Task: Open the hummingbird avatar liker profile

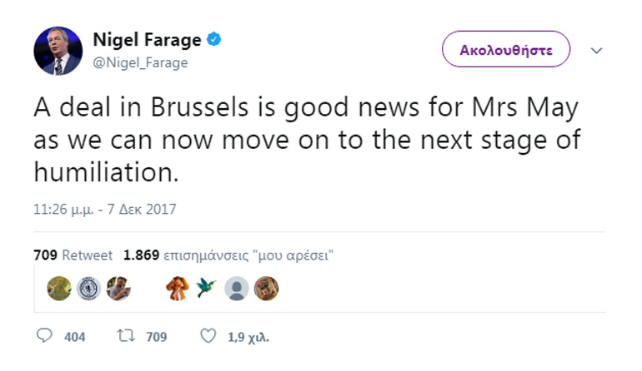Action: 207,288
